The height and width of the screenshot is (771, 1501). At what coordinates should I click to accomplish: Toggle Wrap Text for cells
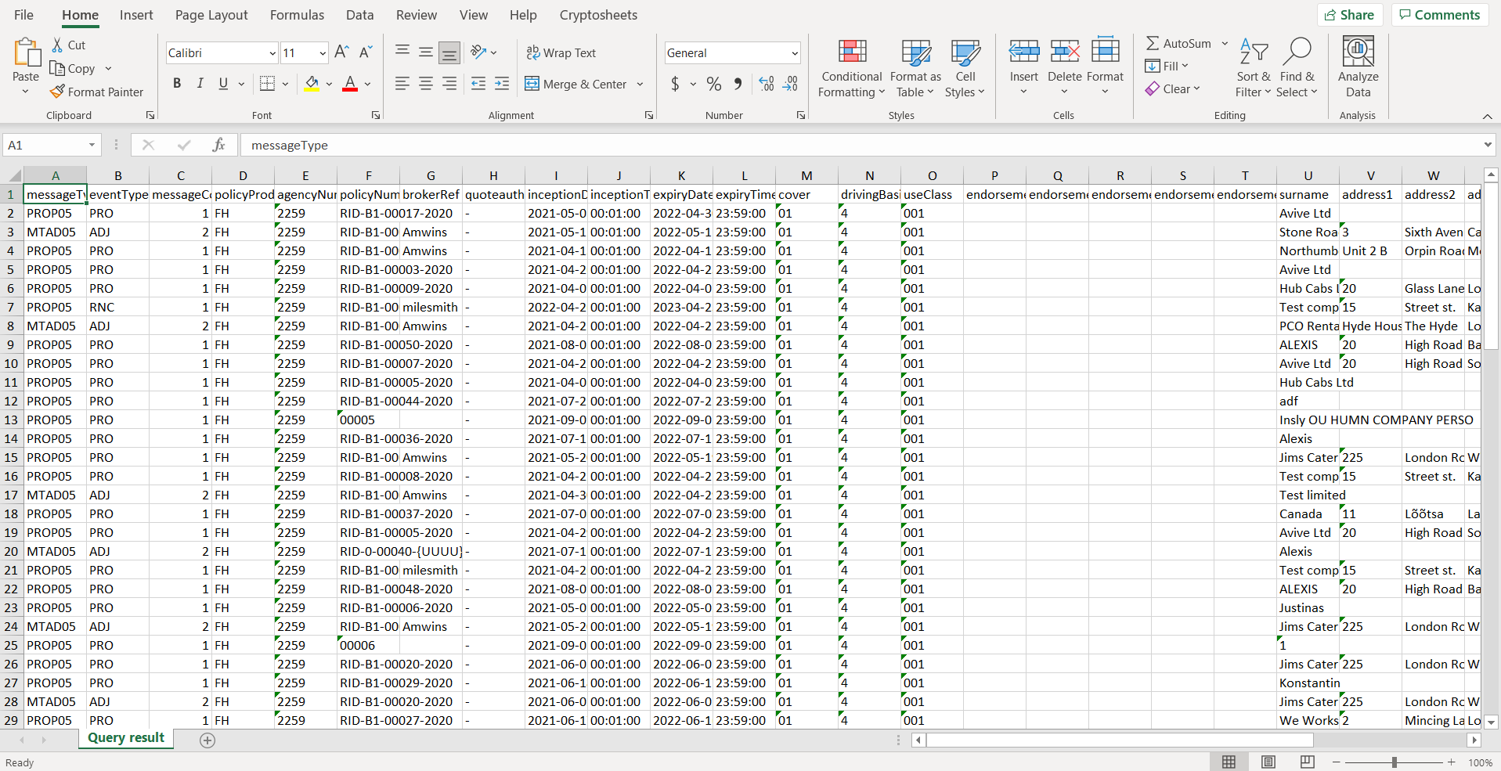click(561, 52)
